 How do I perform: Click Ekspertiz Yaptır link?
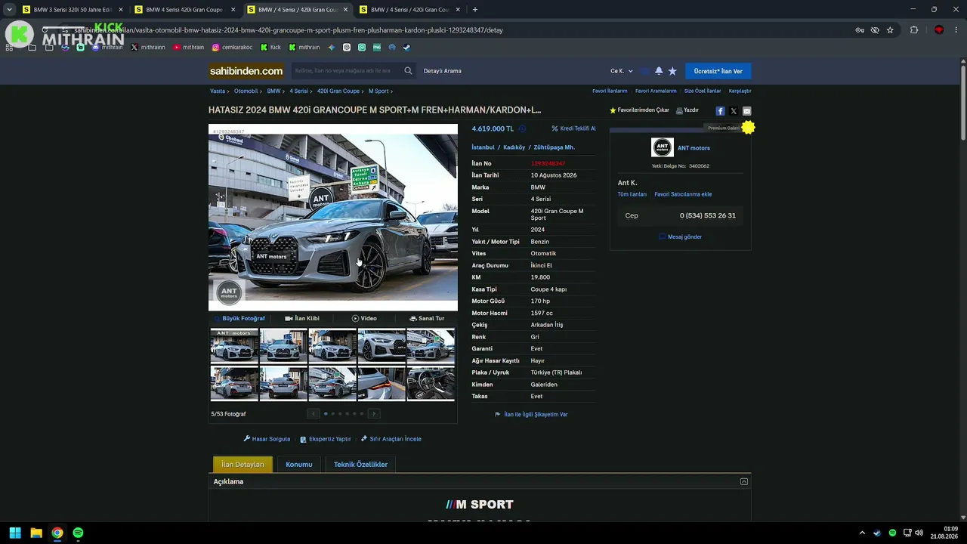click(326, 439)
